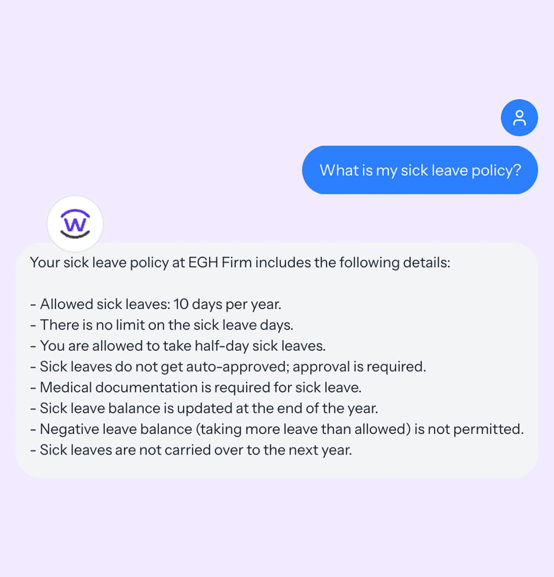Click the "Sick leaves are not carried over" line
The height and width of the screenshot is (577, 554).
[191, 450]
